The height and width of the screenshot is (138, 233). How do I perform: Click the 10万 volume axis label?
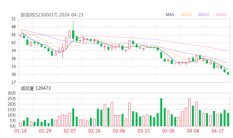[x=12, y=115]
